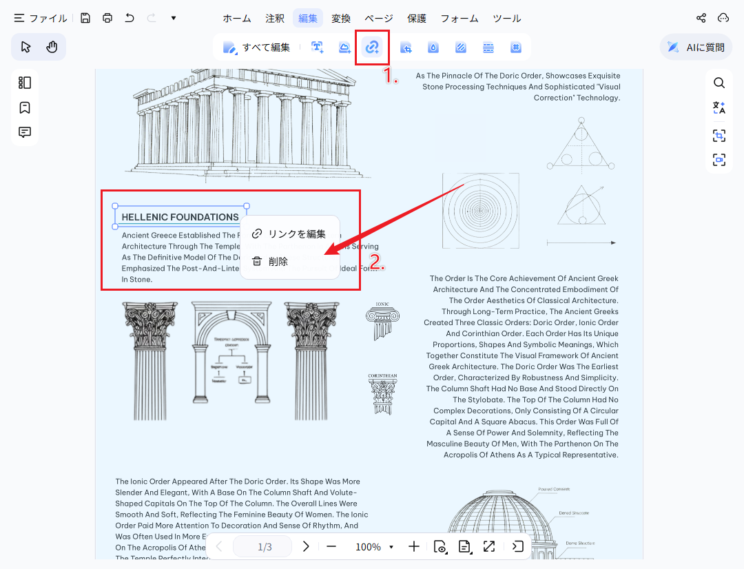
Task: Open the ファイル hamburger menu
Action: 19,18
